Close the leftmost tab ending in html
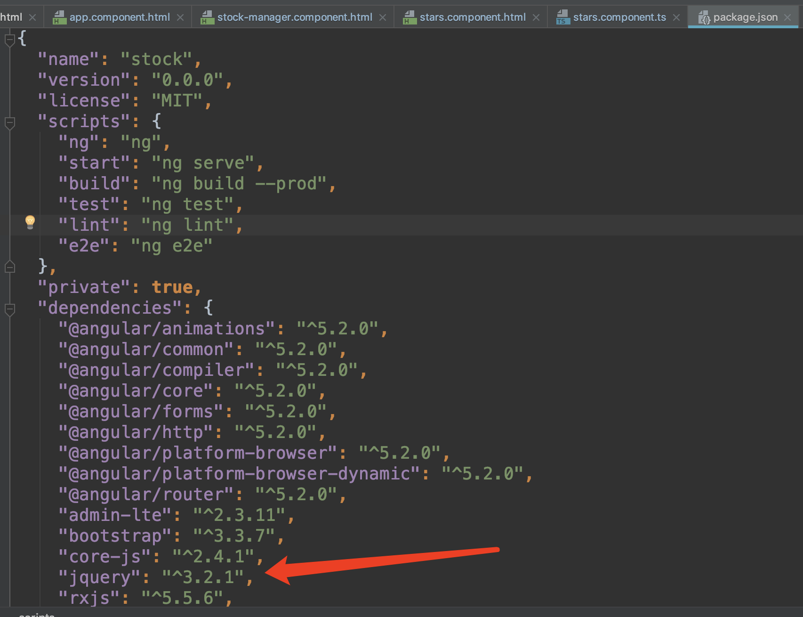The image size is (803, 617). [32, 17]
